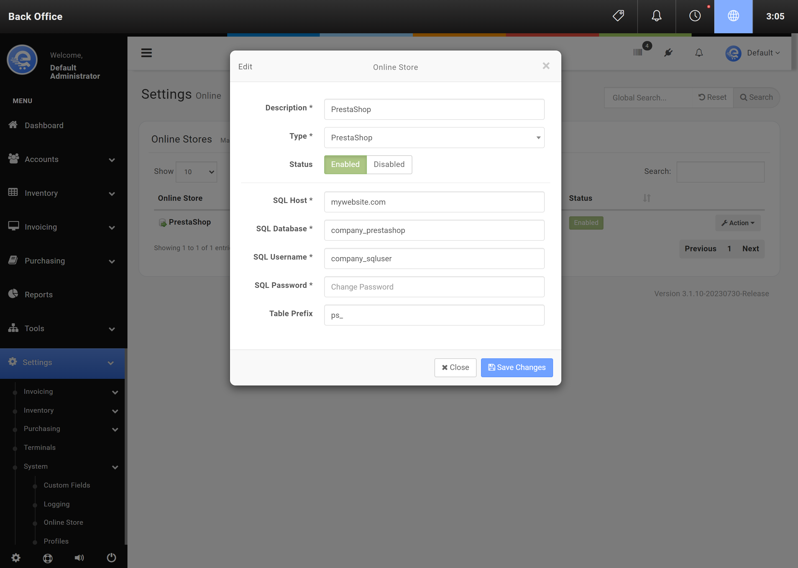
Task: Click the globe icon in top bar
Action: pos(733,16)
